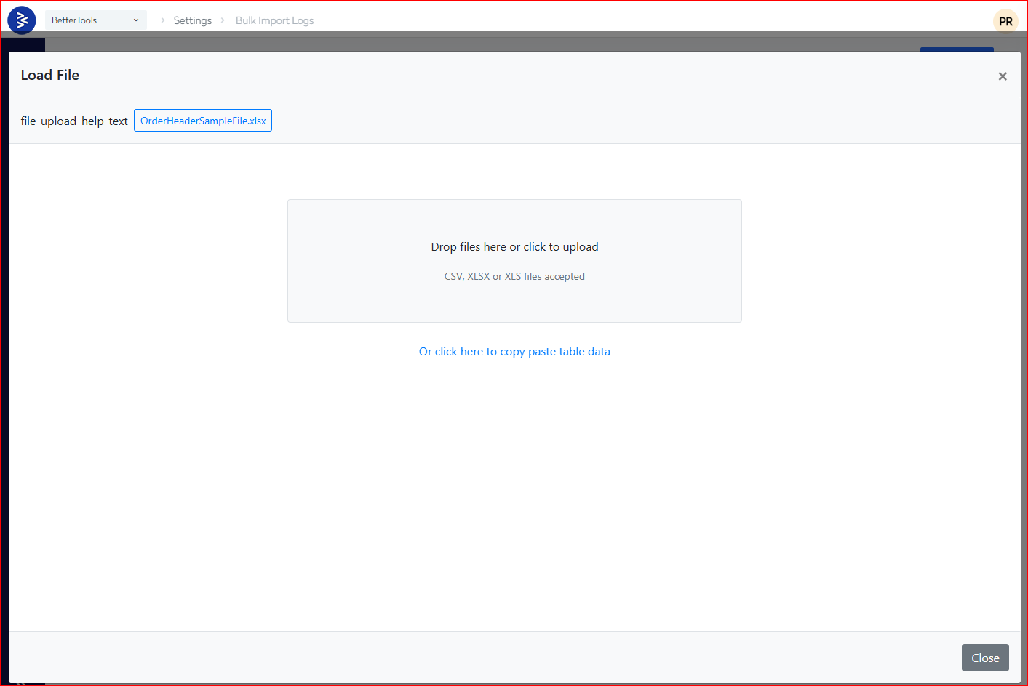Click the BetterTools round logo icon
The width and height of the screenshot is (1028, 686).
click(x=22, y=20)
